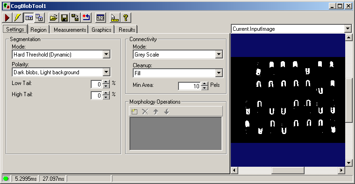Expand the Segmentation Mode dropdown
The image size is (355, 184).
click(x=106, y=54)
